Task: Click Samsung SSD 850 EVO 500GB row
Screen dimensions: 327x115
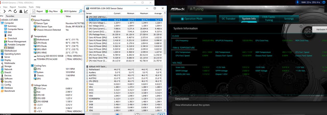Action: click(57, 56)
